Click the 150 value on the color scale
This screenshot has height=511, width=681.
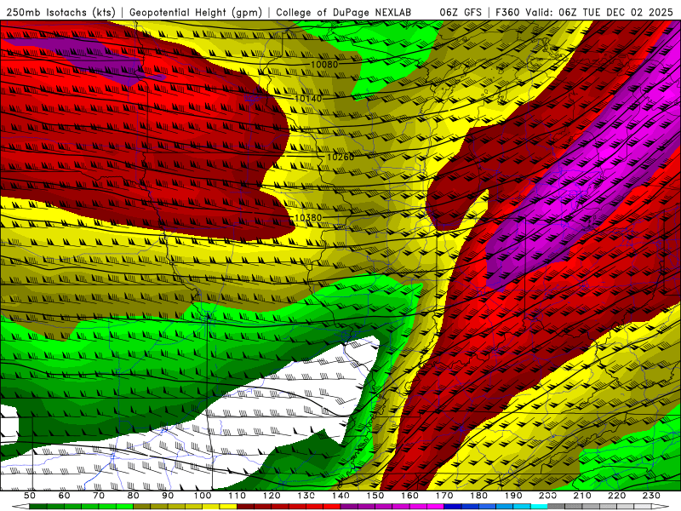375,496
